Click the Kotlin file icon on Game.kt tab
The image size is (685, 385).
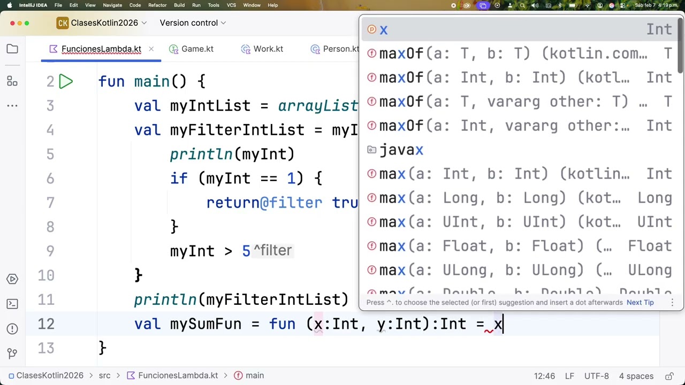pyautogui.click(x=173, y=49)
